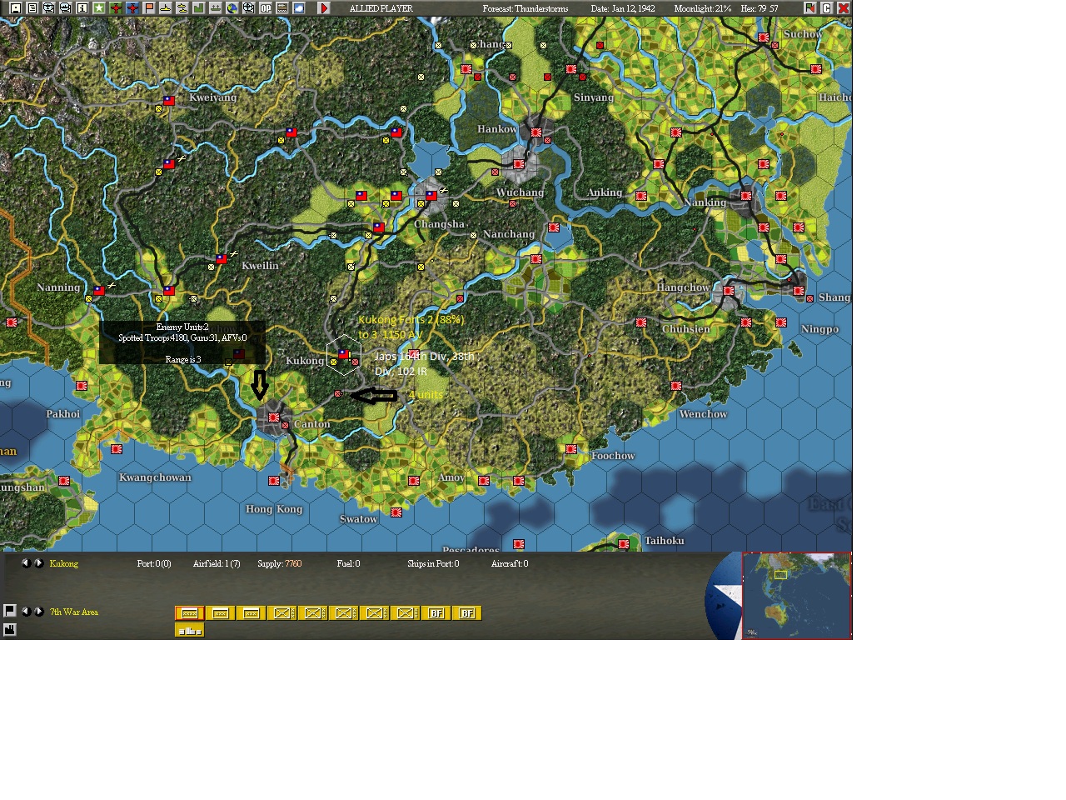Click the white flag icon beside 7th War Area
This screenshot has height=800, width=1066.
coord(10,611)
